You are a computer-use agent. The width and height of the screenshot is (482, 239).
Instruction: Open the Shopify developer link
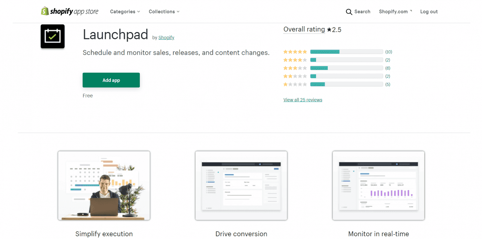166,38
